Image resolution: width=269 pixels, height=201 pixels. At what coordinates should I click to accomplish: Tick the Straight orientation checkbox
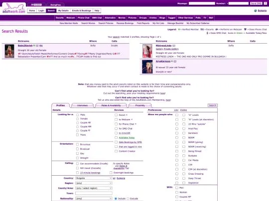pyautogui.click(x=78, y=158)
